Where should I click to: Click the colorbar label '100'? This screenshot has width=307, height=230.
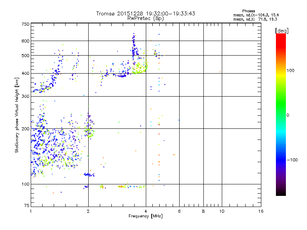point(290,71)
